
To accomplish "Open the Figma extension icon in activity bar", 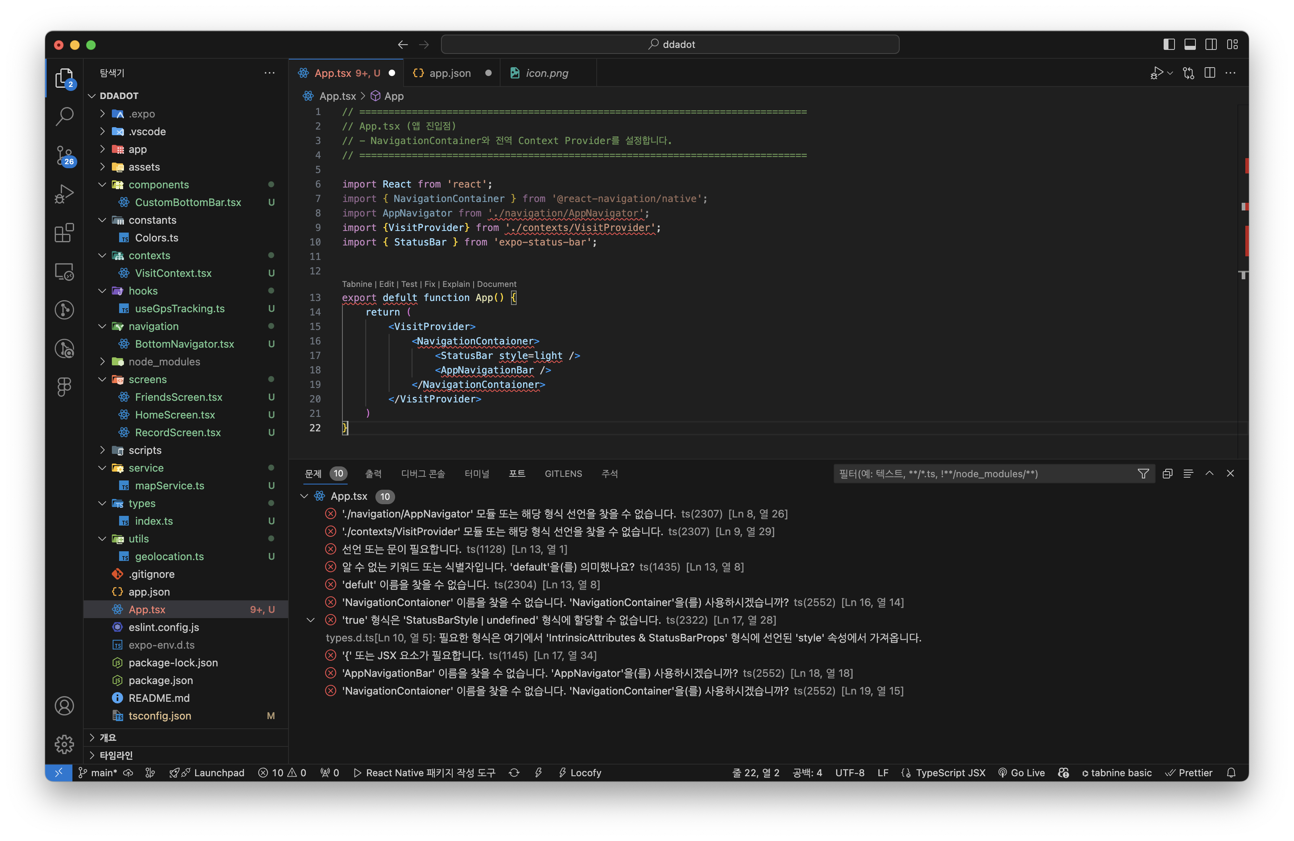I will click(64, 387).
